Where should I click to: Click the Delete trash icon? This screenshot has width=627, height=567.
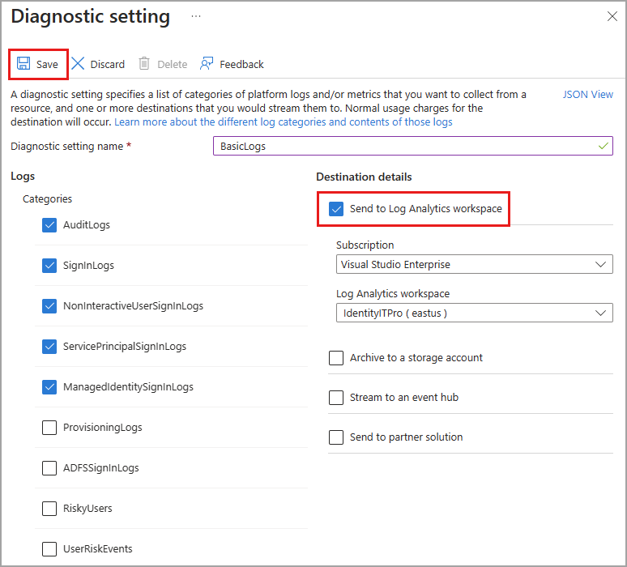coord(144,64)
